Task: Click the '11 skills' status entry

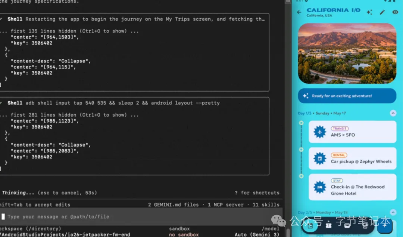Action: (266, 205)
